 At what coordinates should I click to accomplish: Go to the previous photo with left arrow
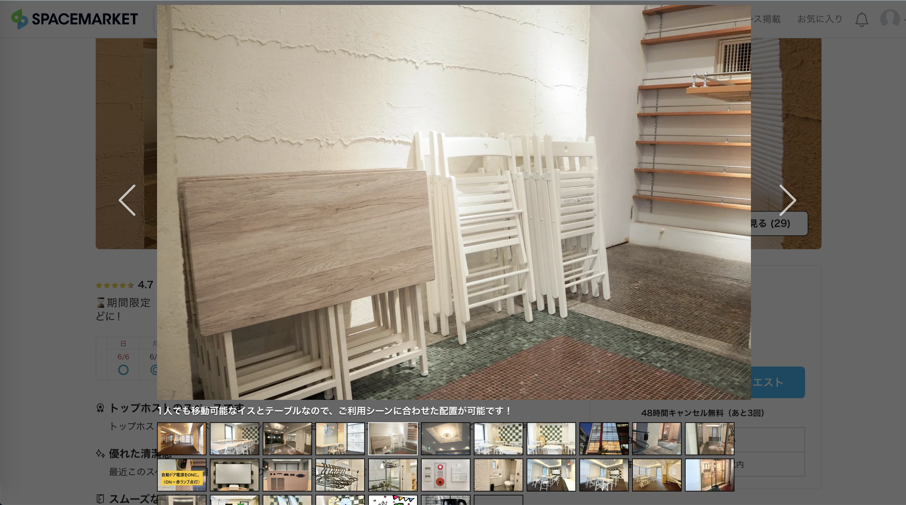tap(127, 200)
